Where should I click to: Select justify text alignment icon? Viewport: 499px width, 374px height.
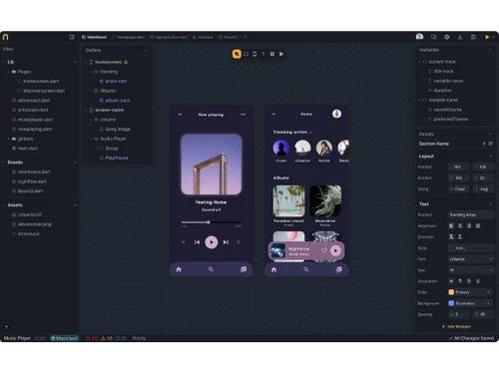click(x=478, y=225)
